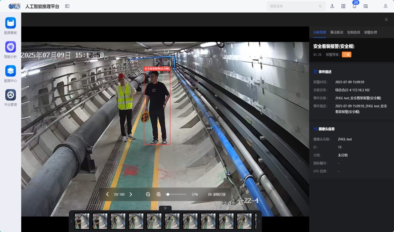Go to the previous image before 39/100
This screenshot has width=394, height=232.
[x=107, y=194]
